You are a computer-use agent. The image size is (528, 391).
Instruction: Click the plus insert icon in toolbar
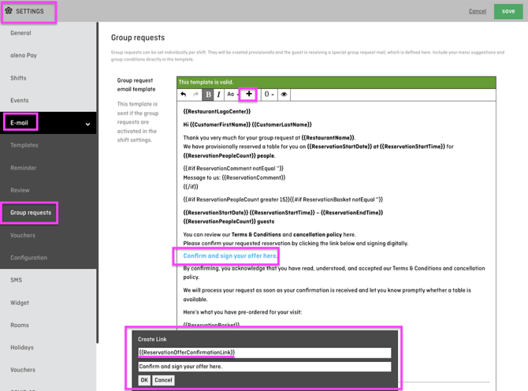[249, 94]
